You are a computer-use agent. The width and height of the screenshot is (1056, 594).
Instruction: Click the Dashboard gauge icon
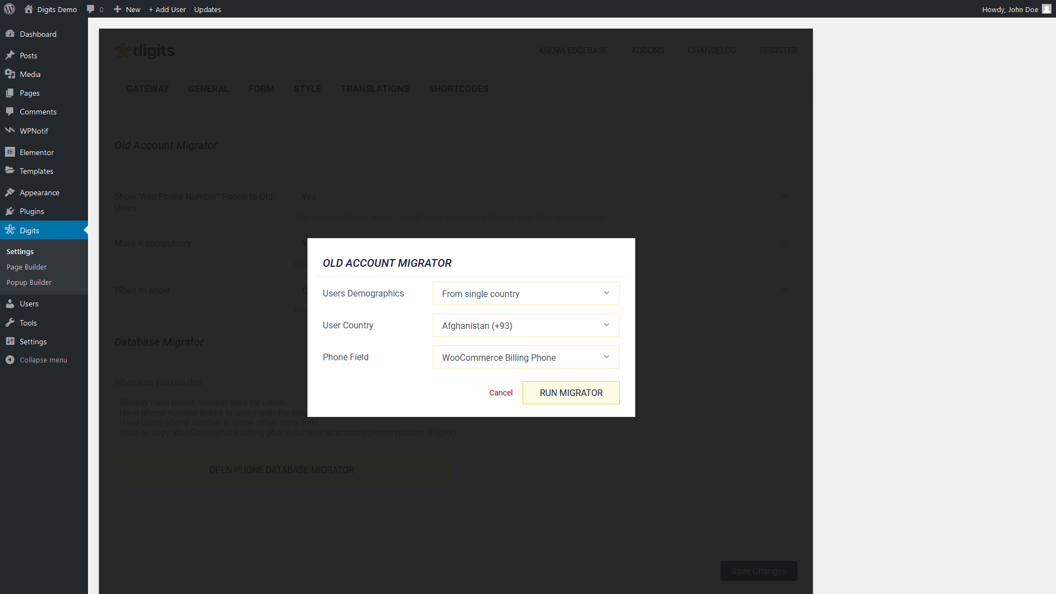coord(10,34)
